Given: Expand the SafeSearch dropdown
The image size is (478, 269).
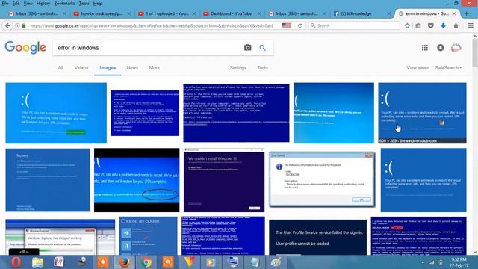Looking at the screenshot, I should point(448,68).
